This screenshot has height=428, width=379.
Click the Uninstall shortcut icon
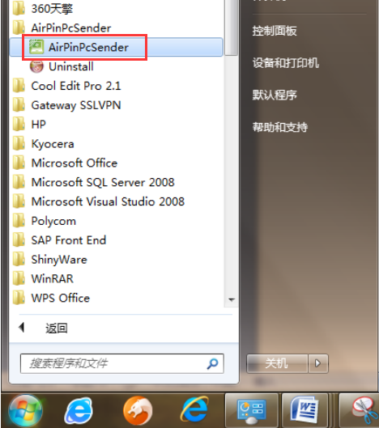point(36,66)
